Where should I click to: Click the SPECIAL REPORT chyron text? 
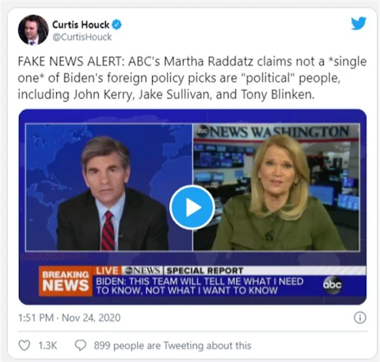[205, 271]
